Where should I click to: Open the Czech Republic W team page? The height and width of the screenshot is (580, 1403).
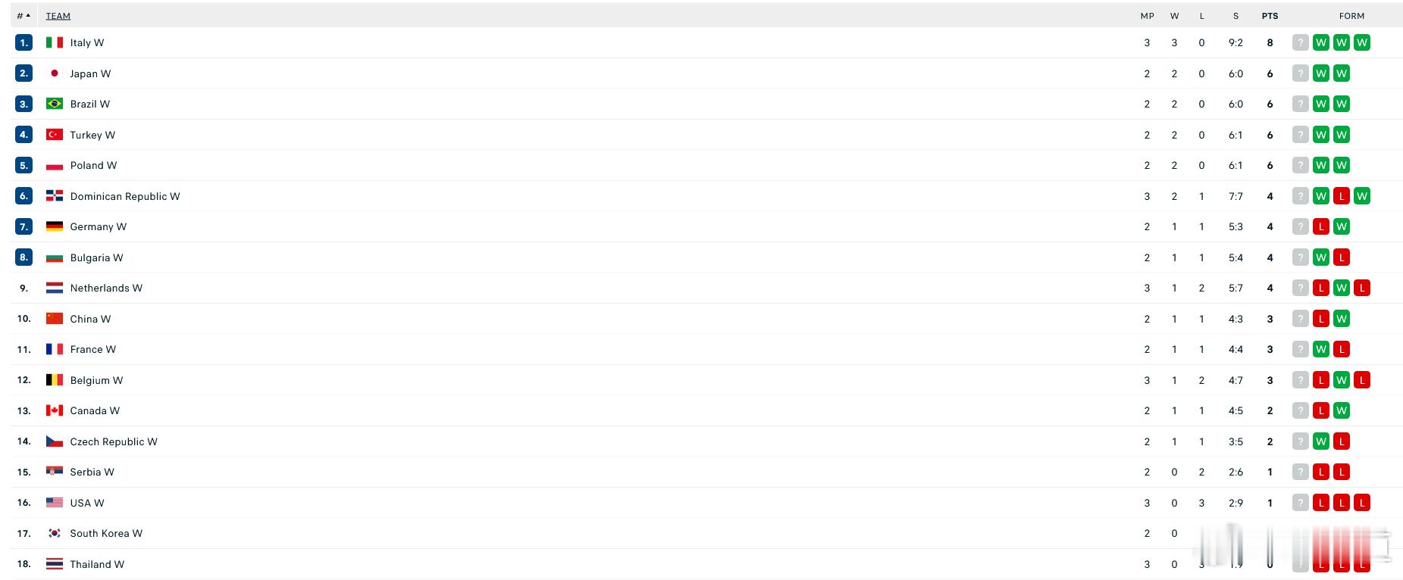(114, 441)
